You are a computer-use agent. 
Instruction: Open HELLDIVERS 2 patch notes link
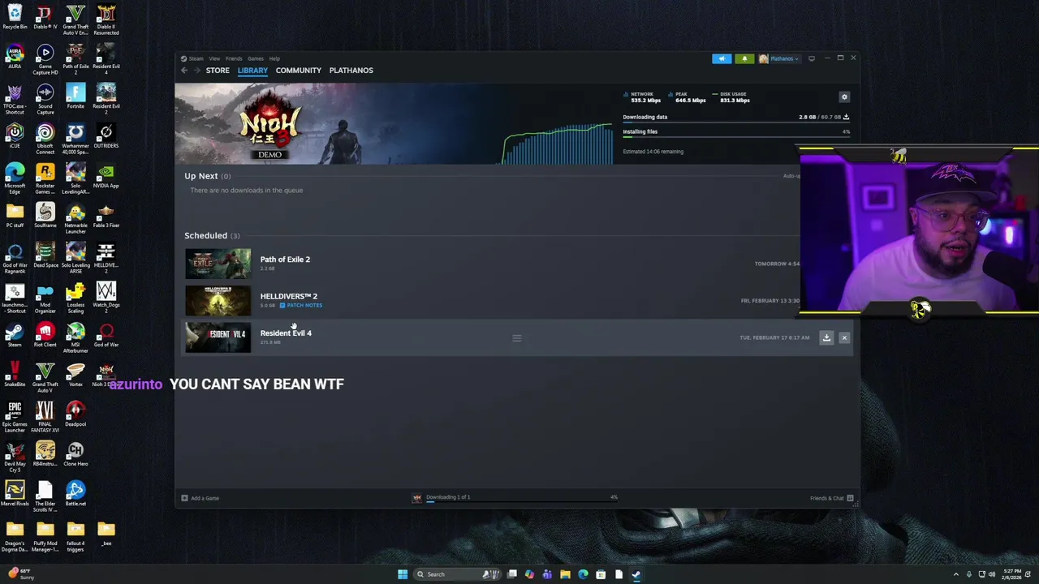pos(301,306)
